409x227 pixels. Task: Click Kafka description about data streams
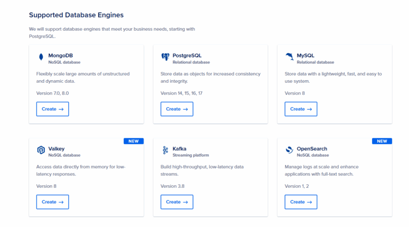coord(202,170)
